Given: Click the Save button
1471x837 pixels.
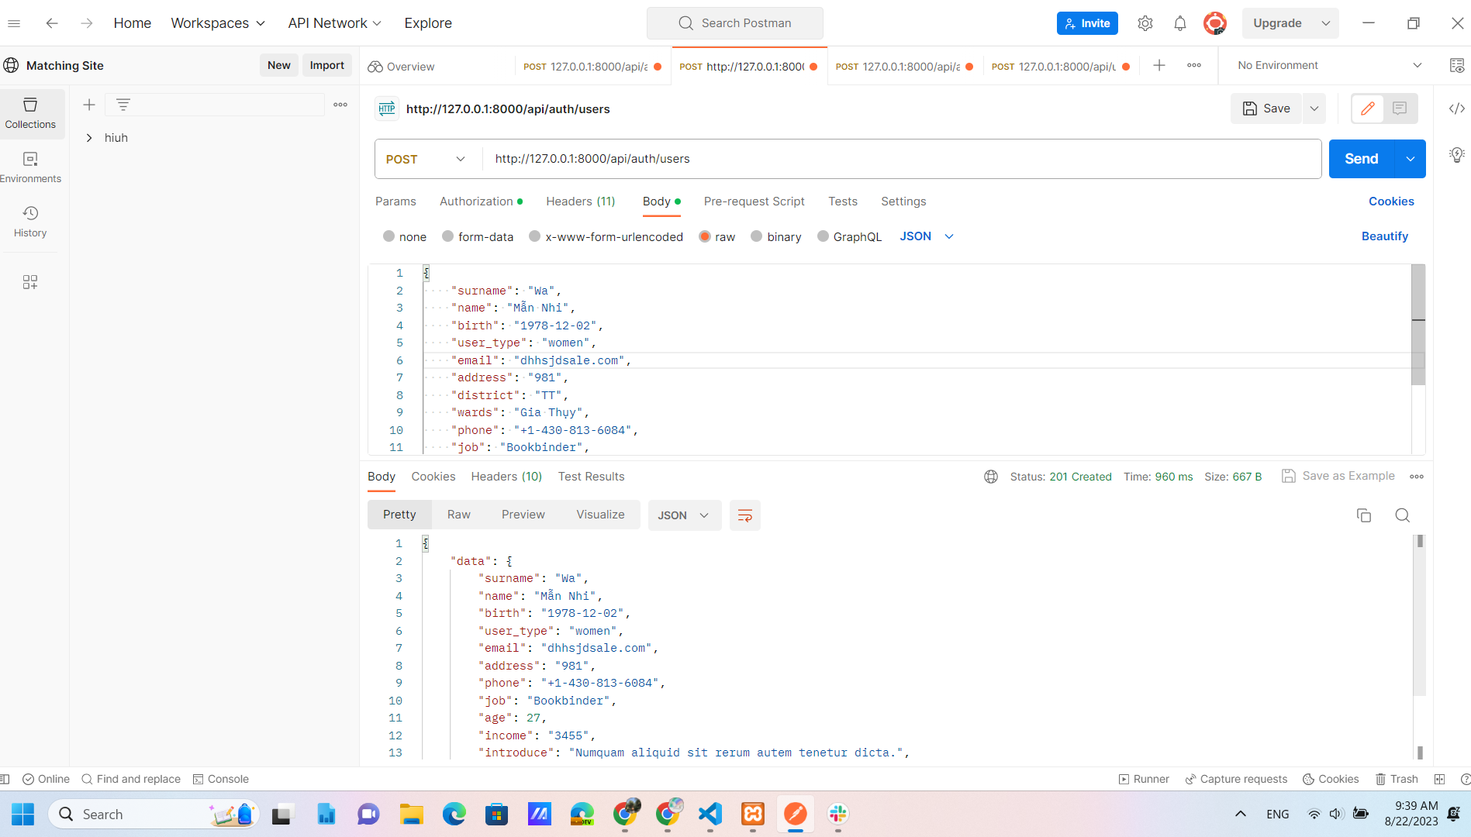Looking at the screenshot, I should pos(1266,108).
